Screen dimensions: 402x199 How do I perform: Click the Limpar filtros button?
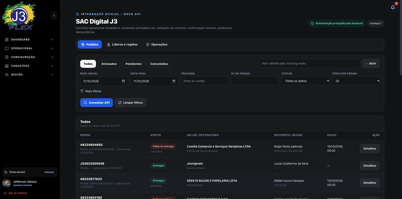pyautogui.click(x=130, y=103)
